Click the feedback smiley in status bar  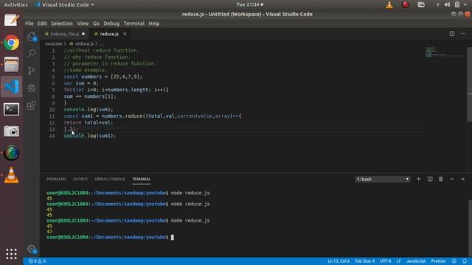pos(454,261)
